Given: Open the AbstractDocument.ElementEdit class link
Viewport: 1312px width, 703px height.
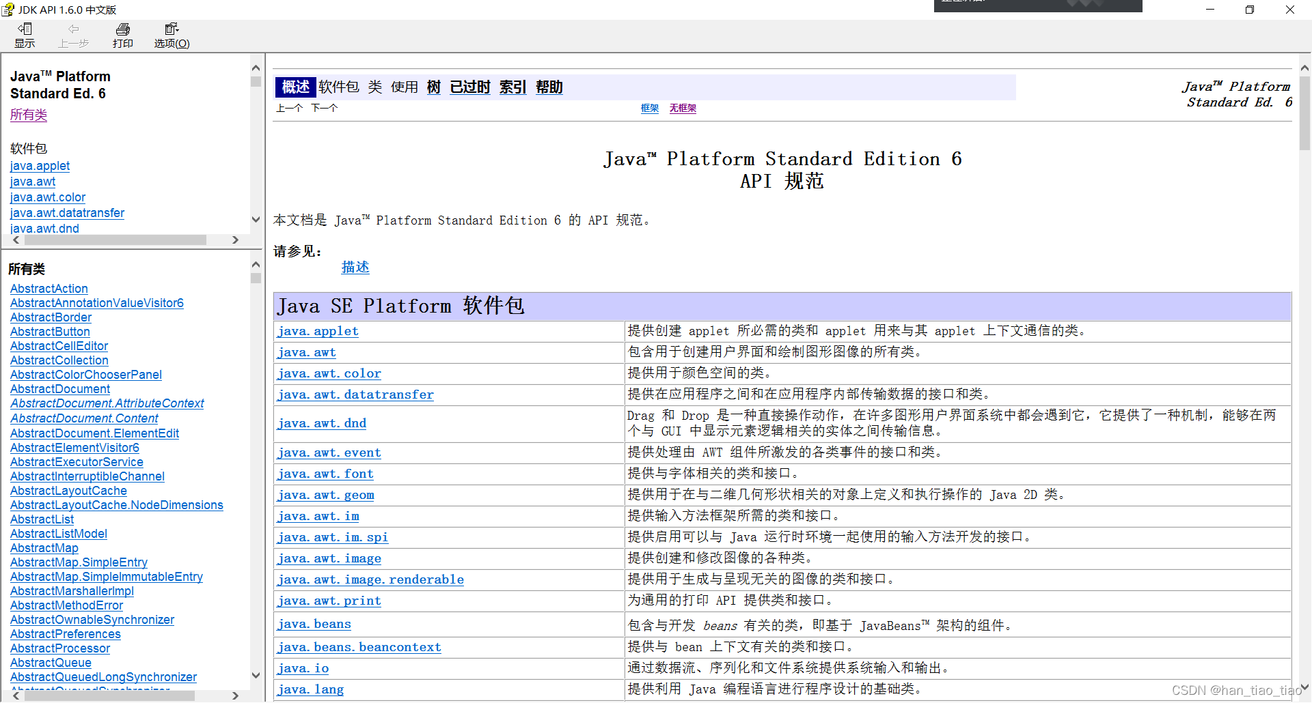Looking at the screenshot, I should [94, 433].
